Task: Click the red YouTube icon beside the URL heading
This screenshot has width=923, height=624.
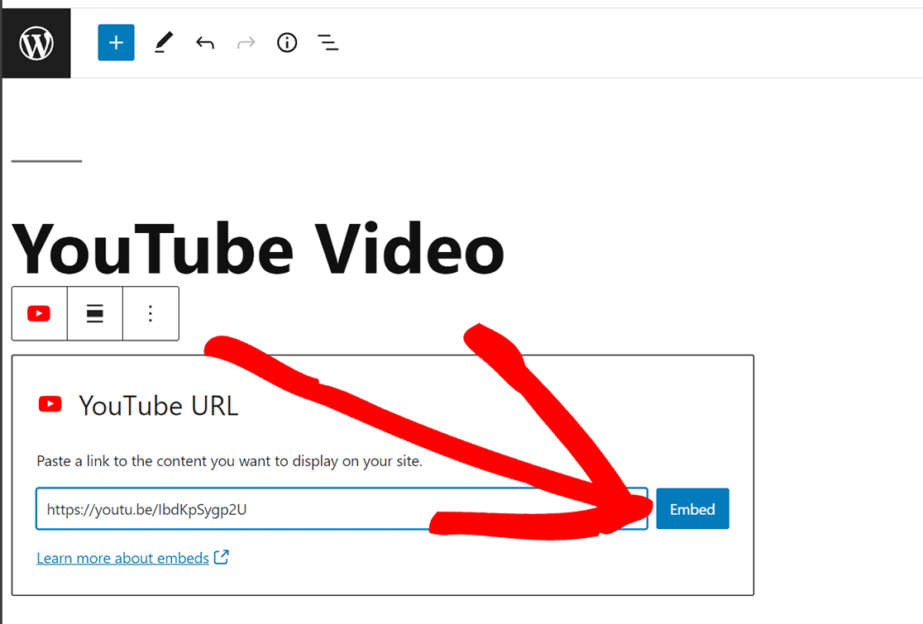Action: [50, 405]
